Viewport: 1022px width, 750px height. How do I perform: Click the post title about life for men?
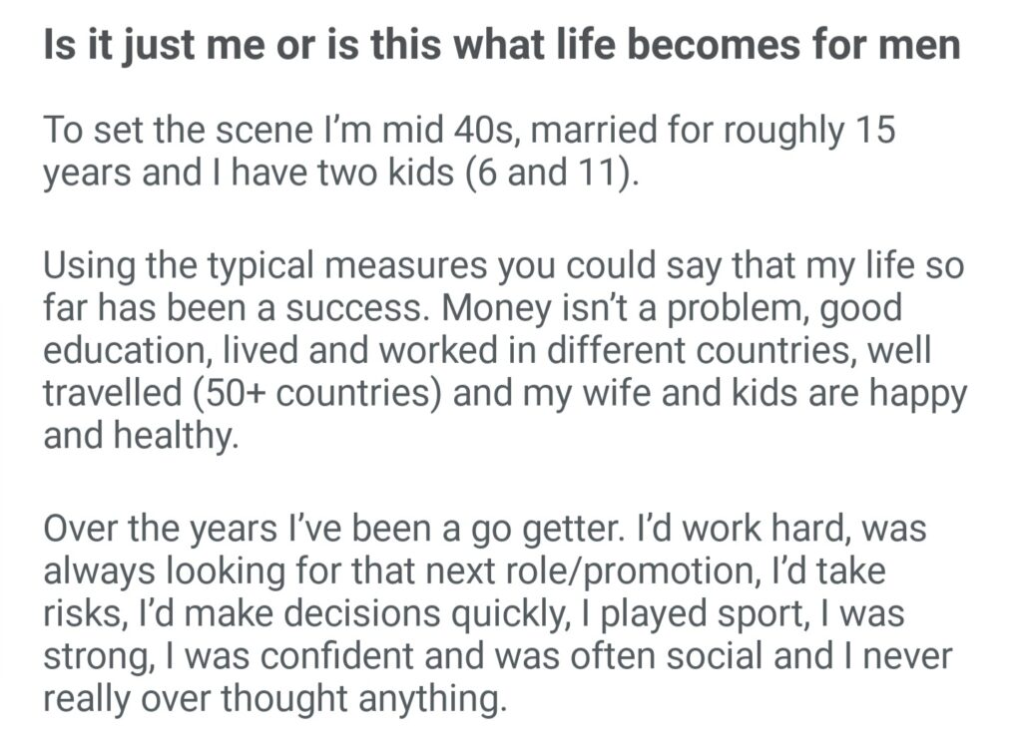(501, 47)
